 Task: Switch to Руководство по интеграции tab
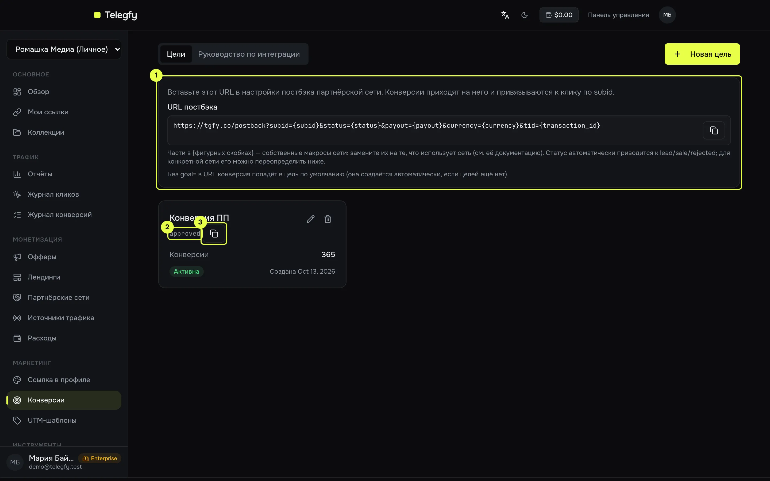click(249, 54)
